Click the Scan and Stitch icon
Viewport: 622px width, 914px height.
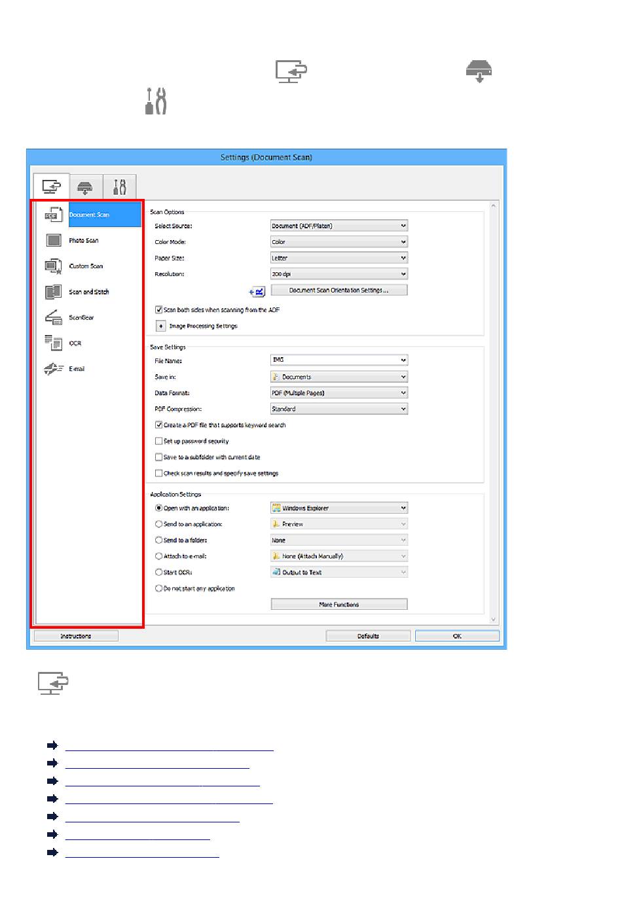54,292
